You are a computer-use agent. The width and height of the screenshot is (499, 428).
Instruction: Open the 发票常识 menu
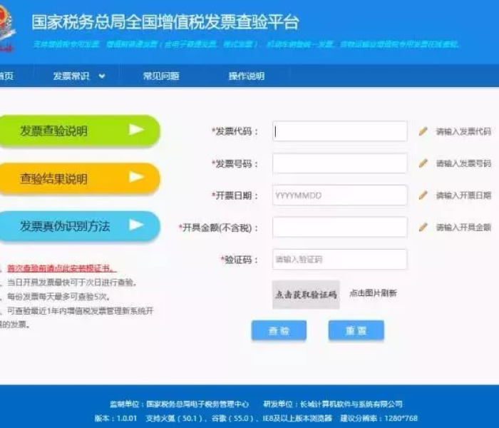(x=71, y=76)
